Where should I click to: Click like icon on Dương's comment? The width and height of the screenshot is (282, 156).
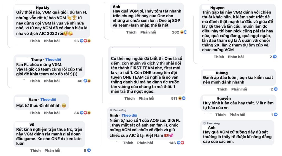point(276,89)
